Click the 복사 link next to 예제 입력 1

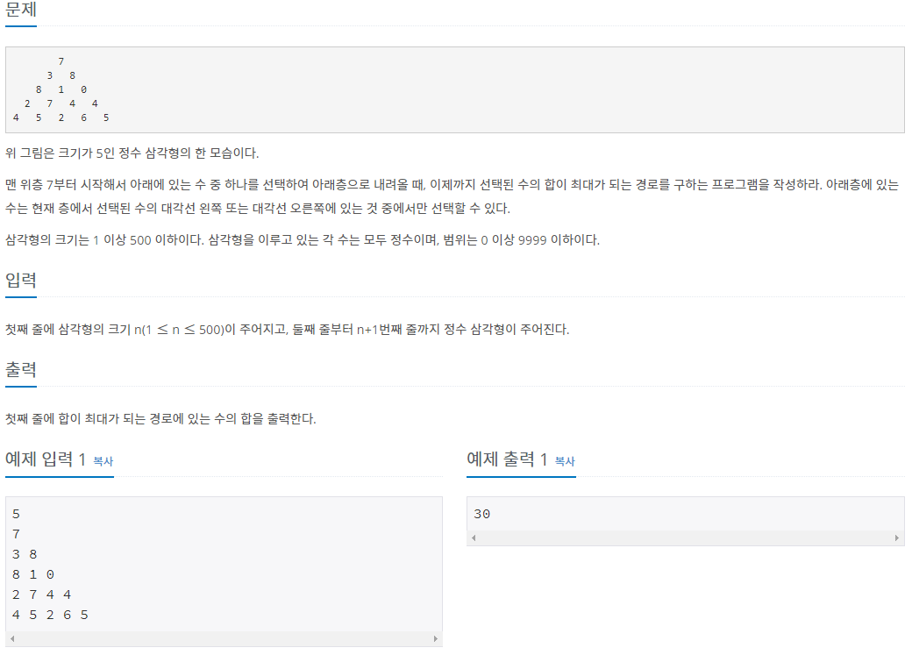coord(103,461)
